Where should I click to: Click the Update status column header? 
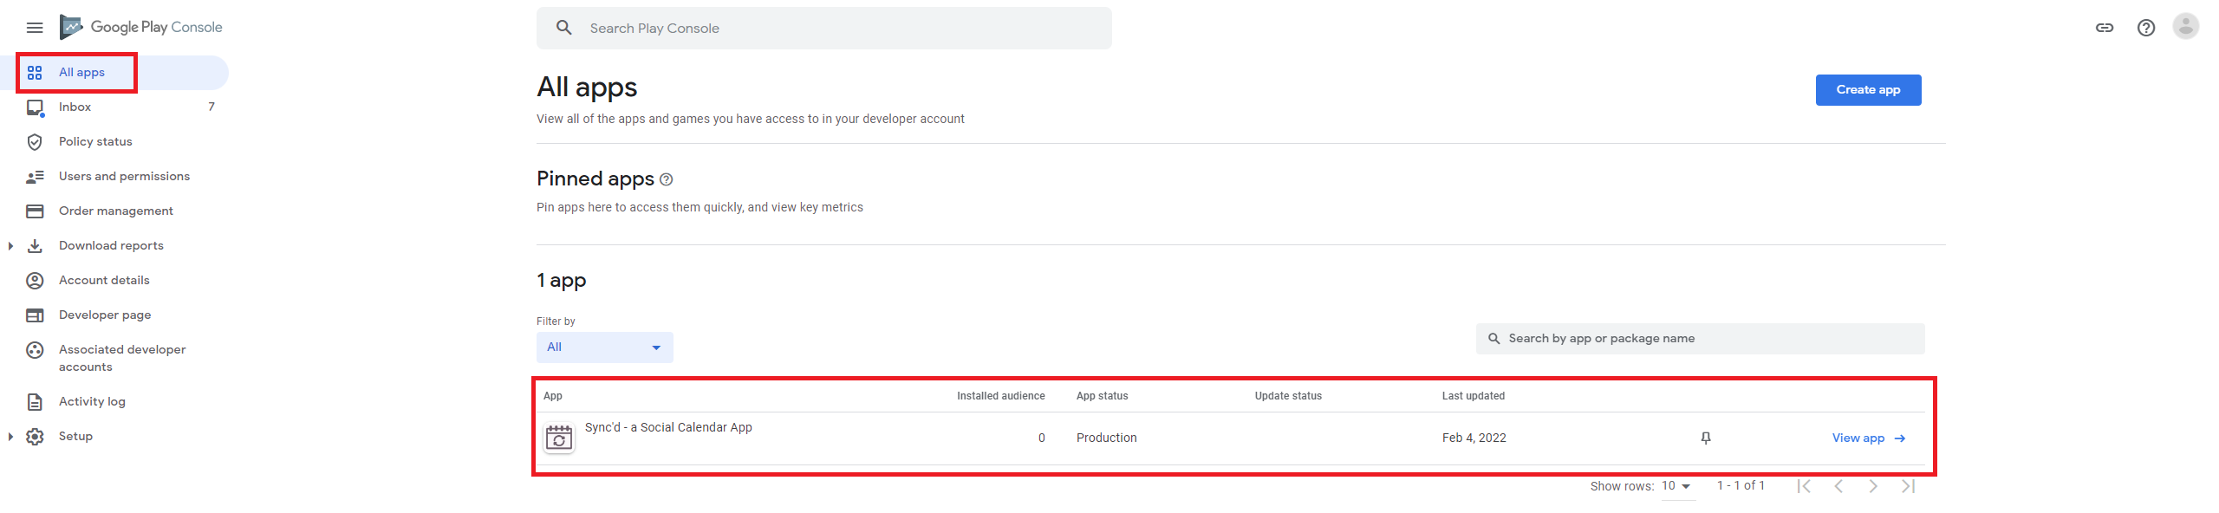(1288, 396)
